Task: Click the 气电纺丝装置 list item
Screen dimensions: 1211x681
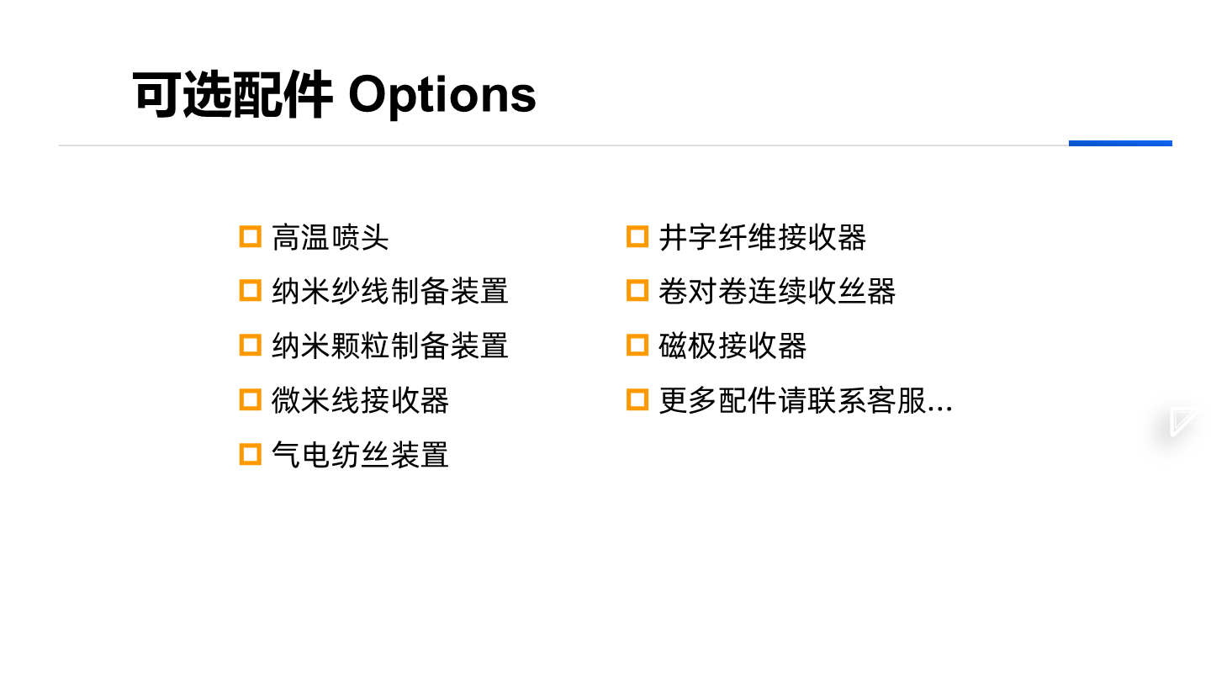Action: point(360,456)
